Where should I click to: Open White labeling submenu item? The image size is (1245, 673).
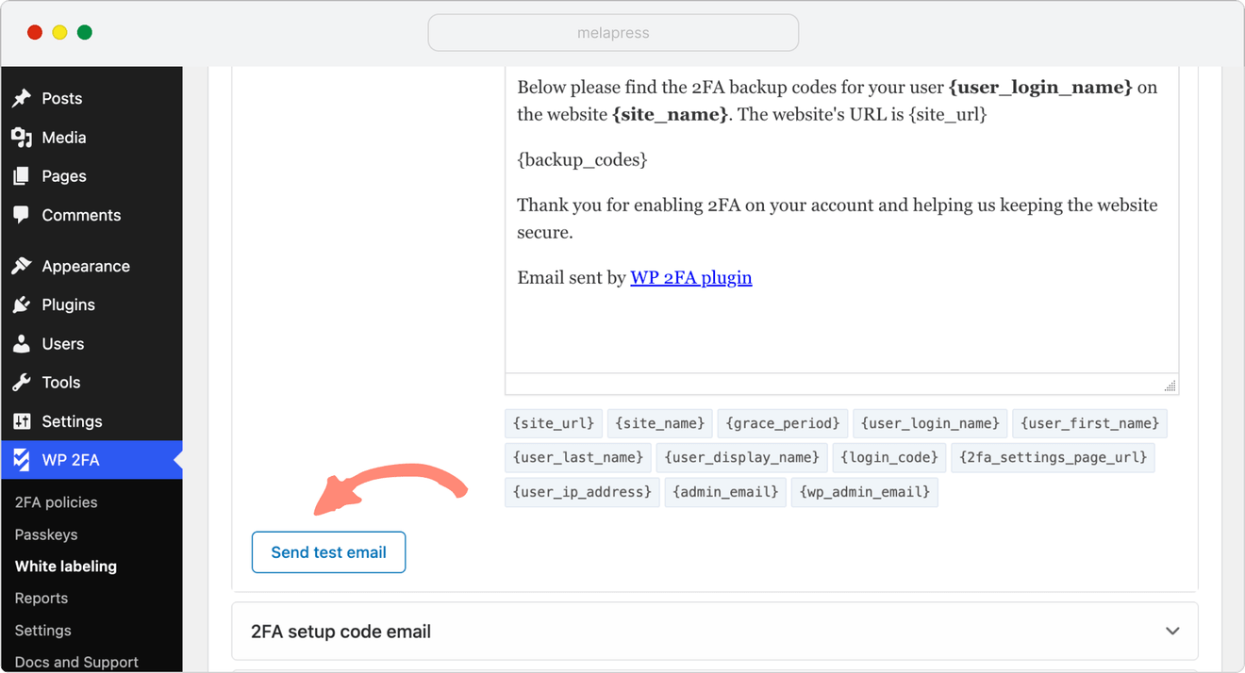click(66, 566)
